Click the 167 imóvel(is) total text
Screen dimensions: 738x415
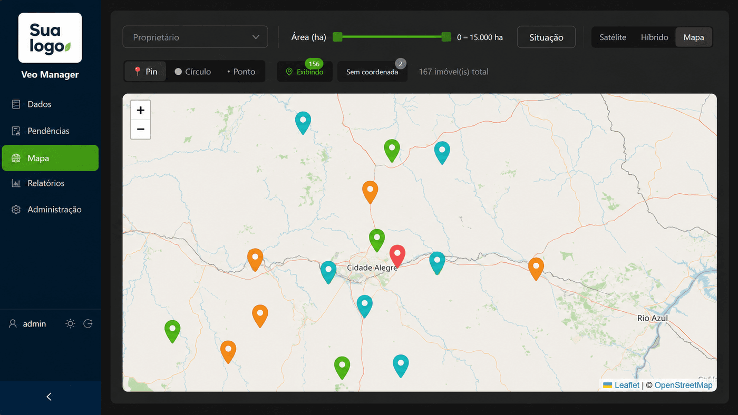(x=453, y=72)
